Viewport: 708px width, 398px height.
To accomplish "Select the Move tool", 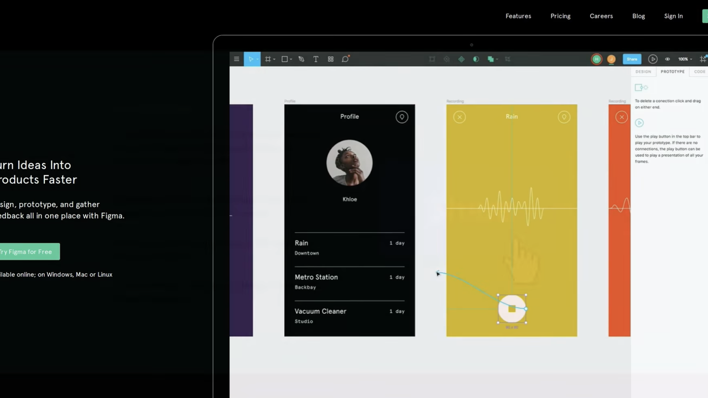I will [252, 59].
